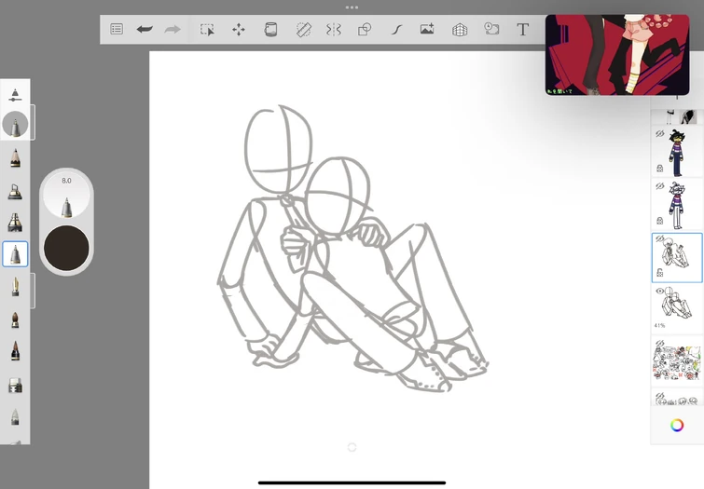The height and width of the screenshot is (489, 704).
Task: Toggle visibility of the 41% opacity layer
Action: 659,292
